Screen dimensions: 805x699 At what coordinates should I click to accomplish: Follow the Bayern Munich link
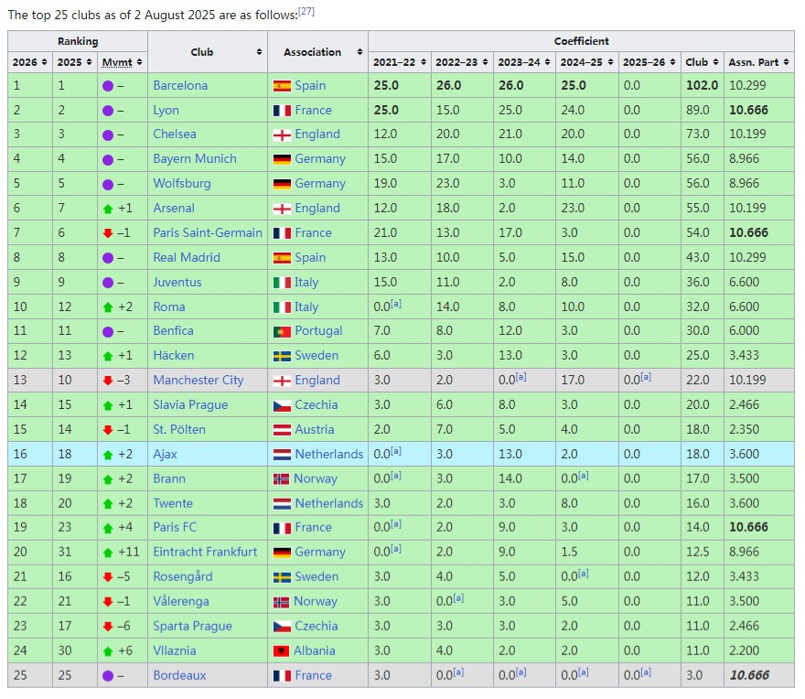(x=195, y=158)
